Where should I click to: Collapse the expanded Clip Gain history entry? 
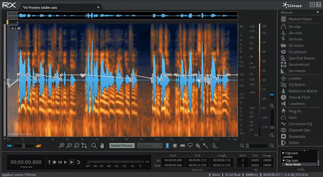284,160
